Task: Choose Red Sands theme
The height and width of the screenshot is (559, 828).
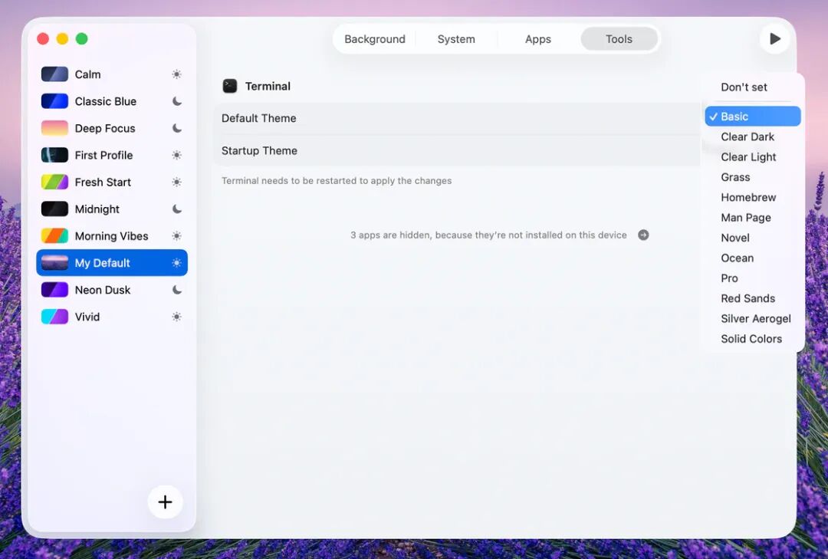Action: pos(753,298)
